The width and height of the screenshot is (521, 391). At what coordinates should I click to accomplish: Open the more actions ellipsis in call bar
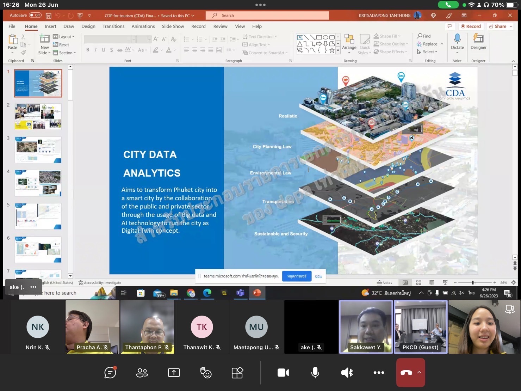pos(379,373)
